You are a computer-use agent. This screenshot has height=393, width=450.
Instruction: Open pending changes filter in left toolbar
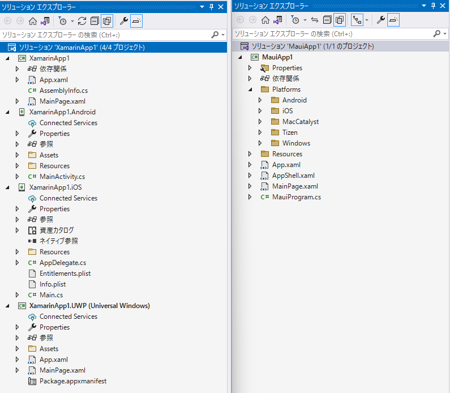click(63, 21)
